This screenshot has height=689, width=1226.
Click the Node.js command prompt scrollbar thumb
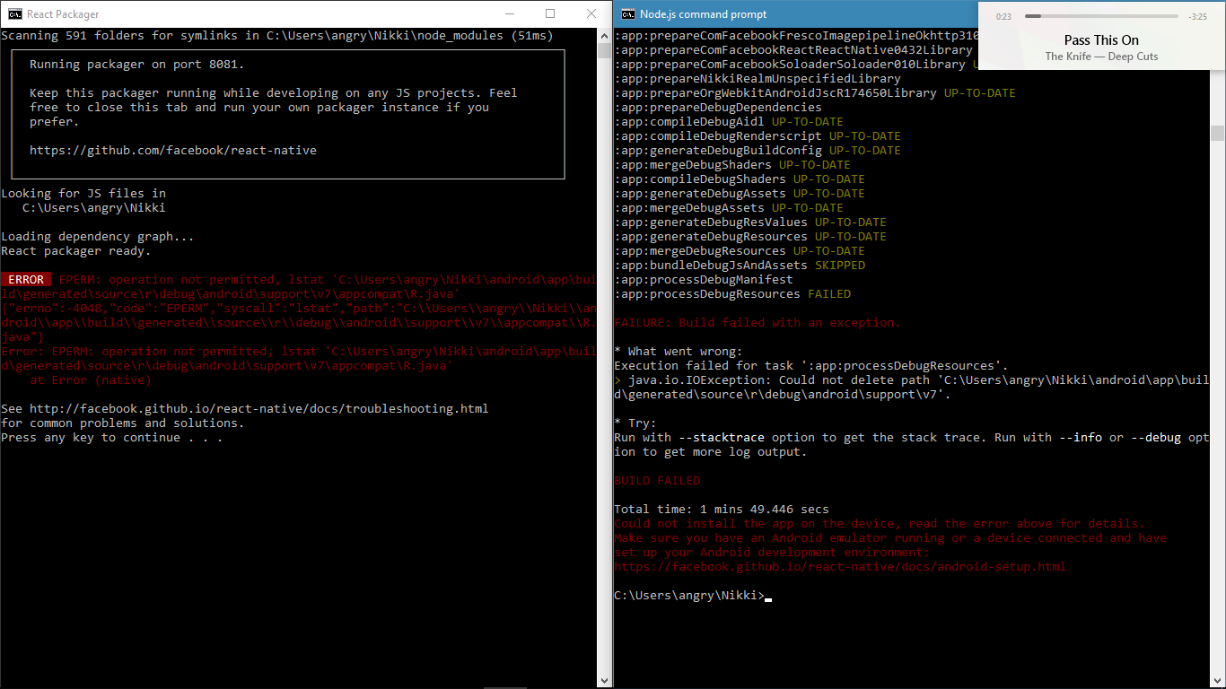point(1218,133)
